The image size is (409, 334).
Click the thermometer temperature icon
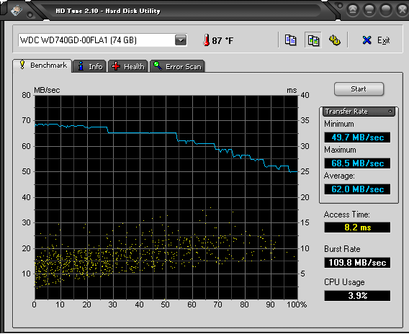(206, 40)
